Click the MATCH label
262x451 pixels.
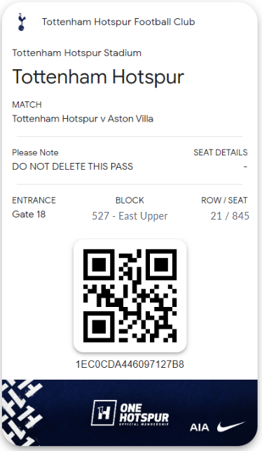pyautogui.click(x=27, y=104)
